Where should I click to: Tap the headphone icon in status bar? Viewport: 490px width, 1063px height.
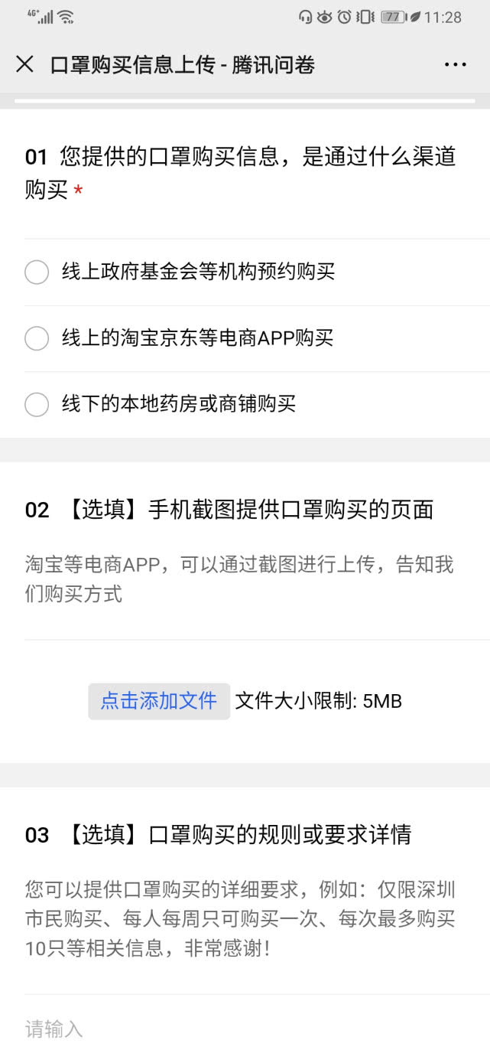306,17
